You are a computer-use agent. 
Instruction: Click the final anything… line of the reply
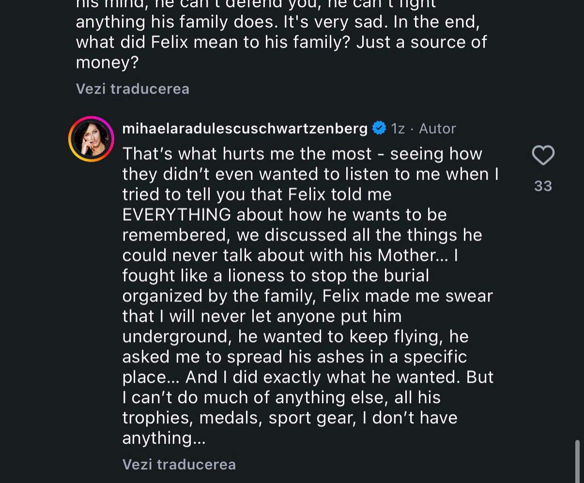click(x=164, y=438)
